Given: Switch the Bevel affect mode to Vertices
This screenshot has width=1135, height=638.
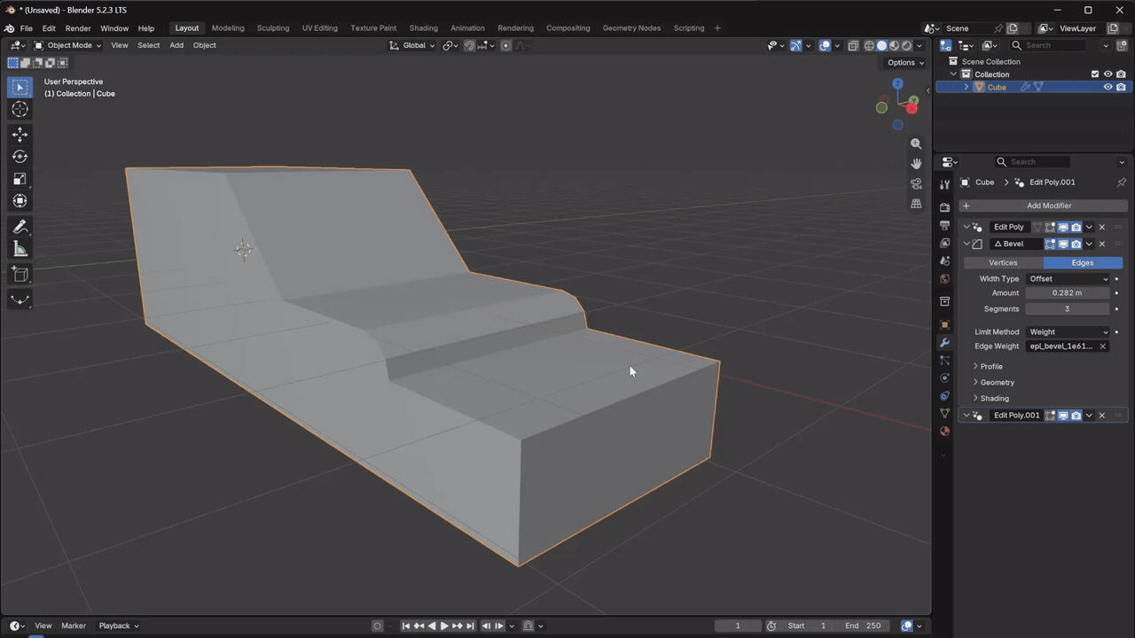Looking at the screenshot, I should (x=1003, y=262).
